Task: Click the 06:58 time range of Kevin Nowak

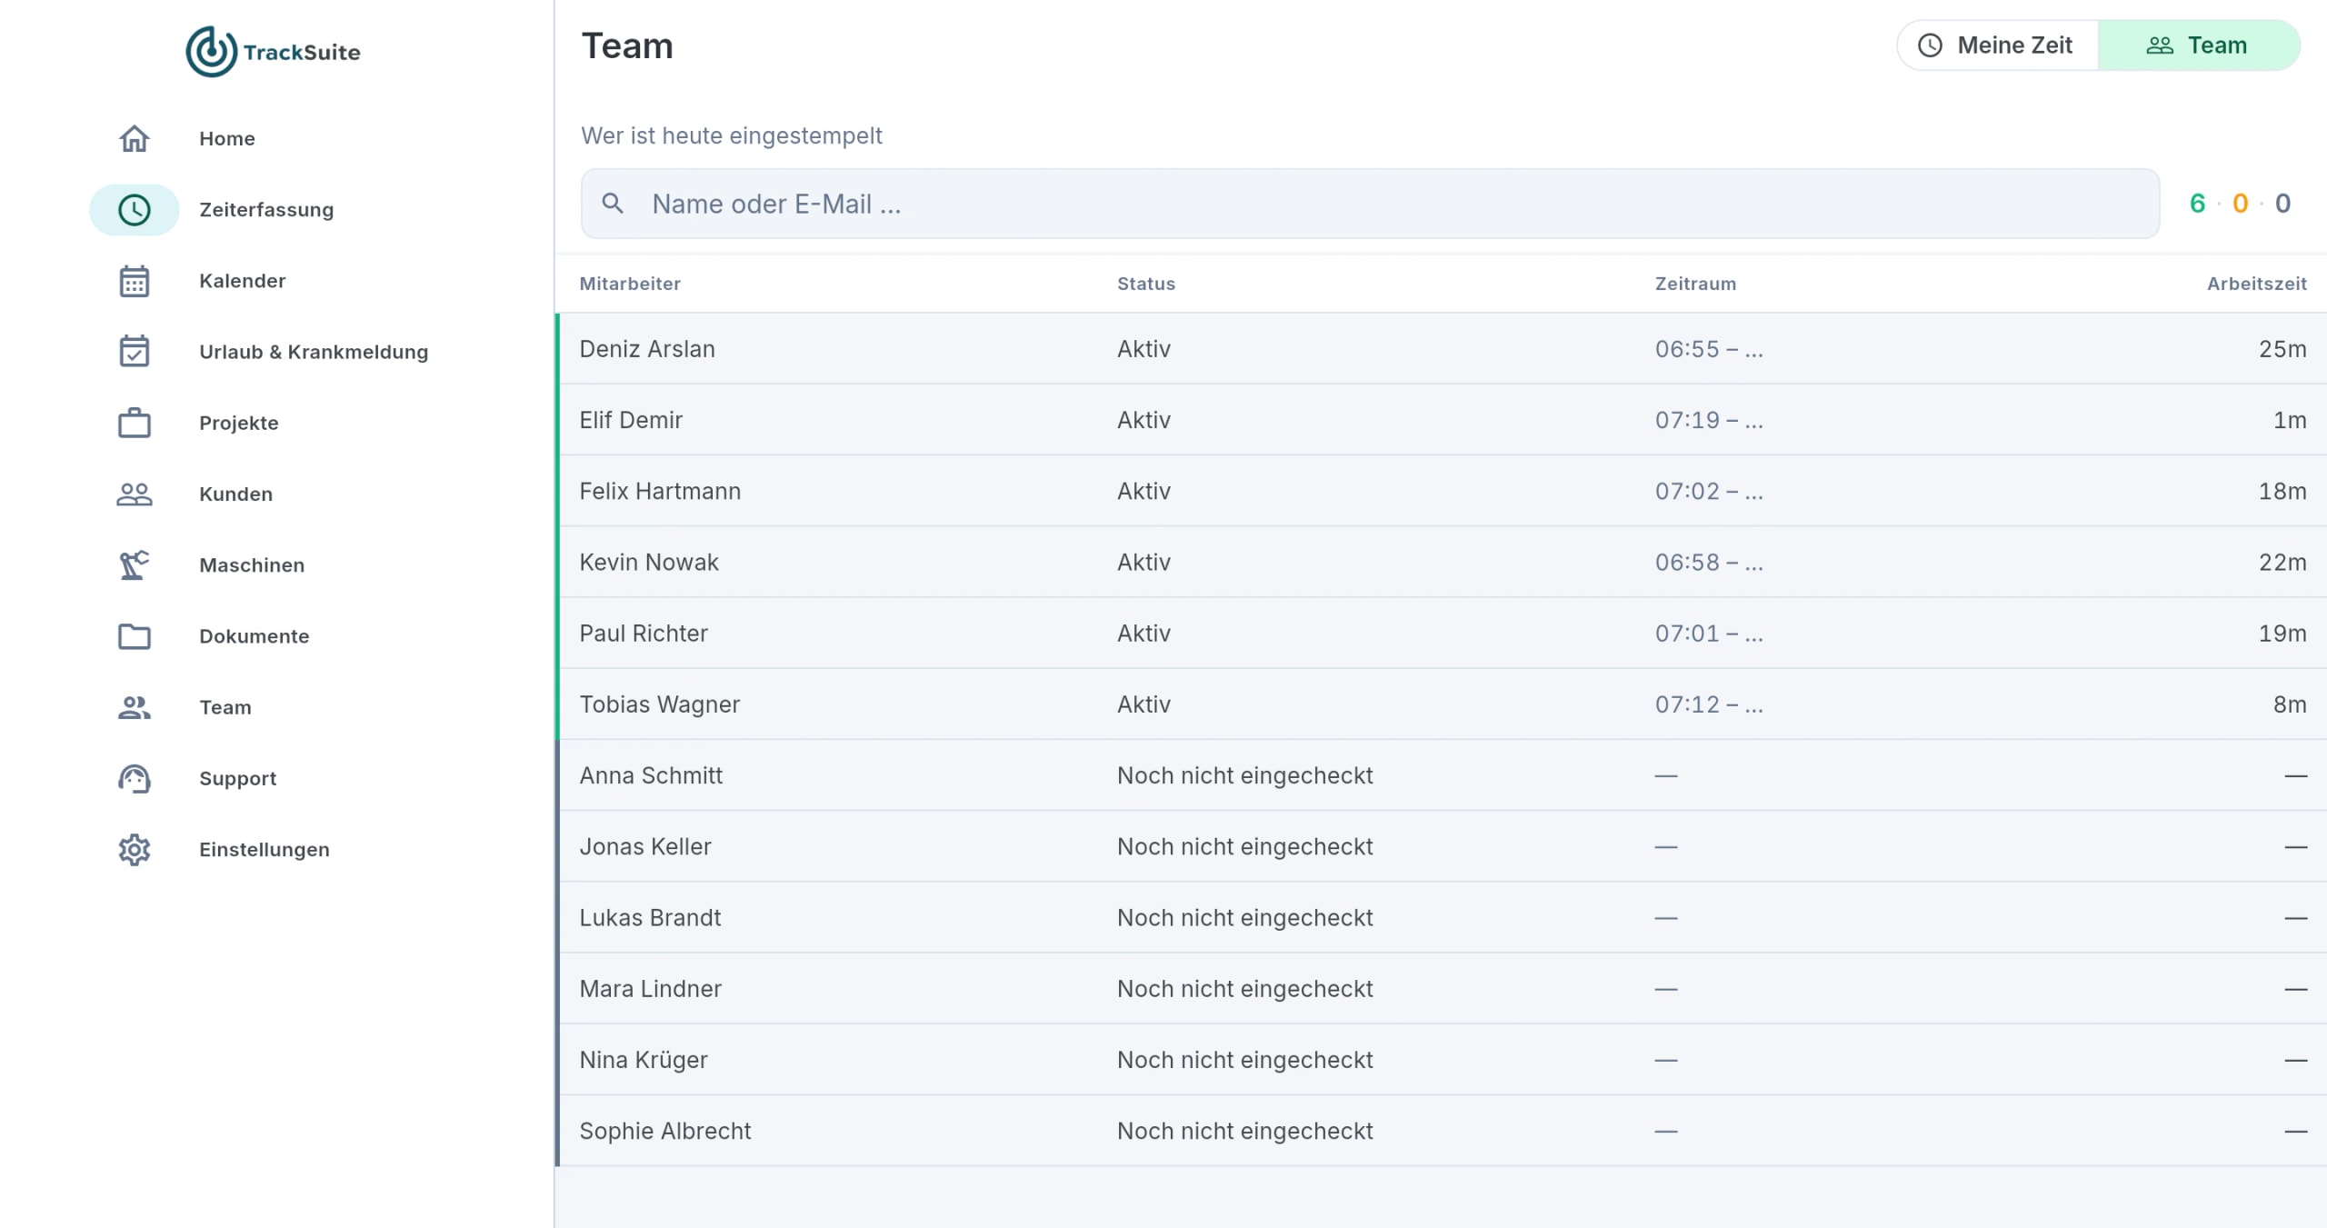Action: coord(1709,563)
